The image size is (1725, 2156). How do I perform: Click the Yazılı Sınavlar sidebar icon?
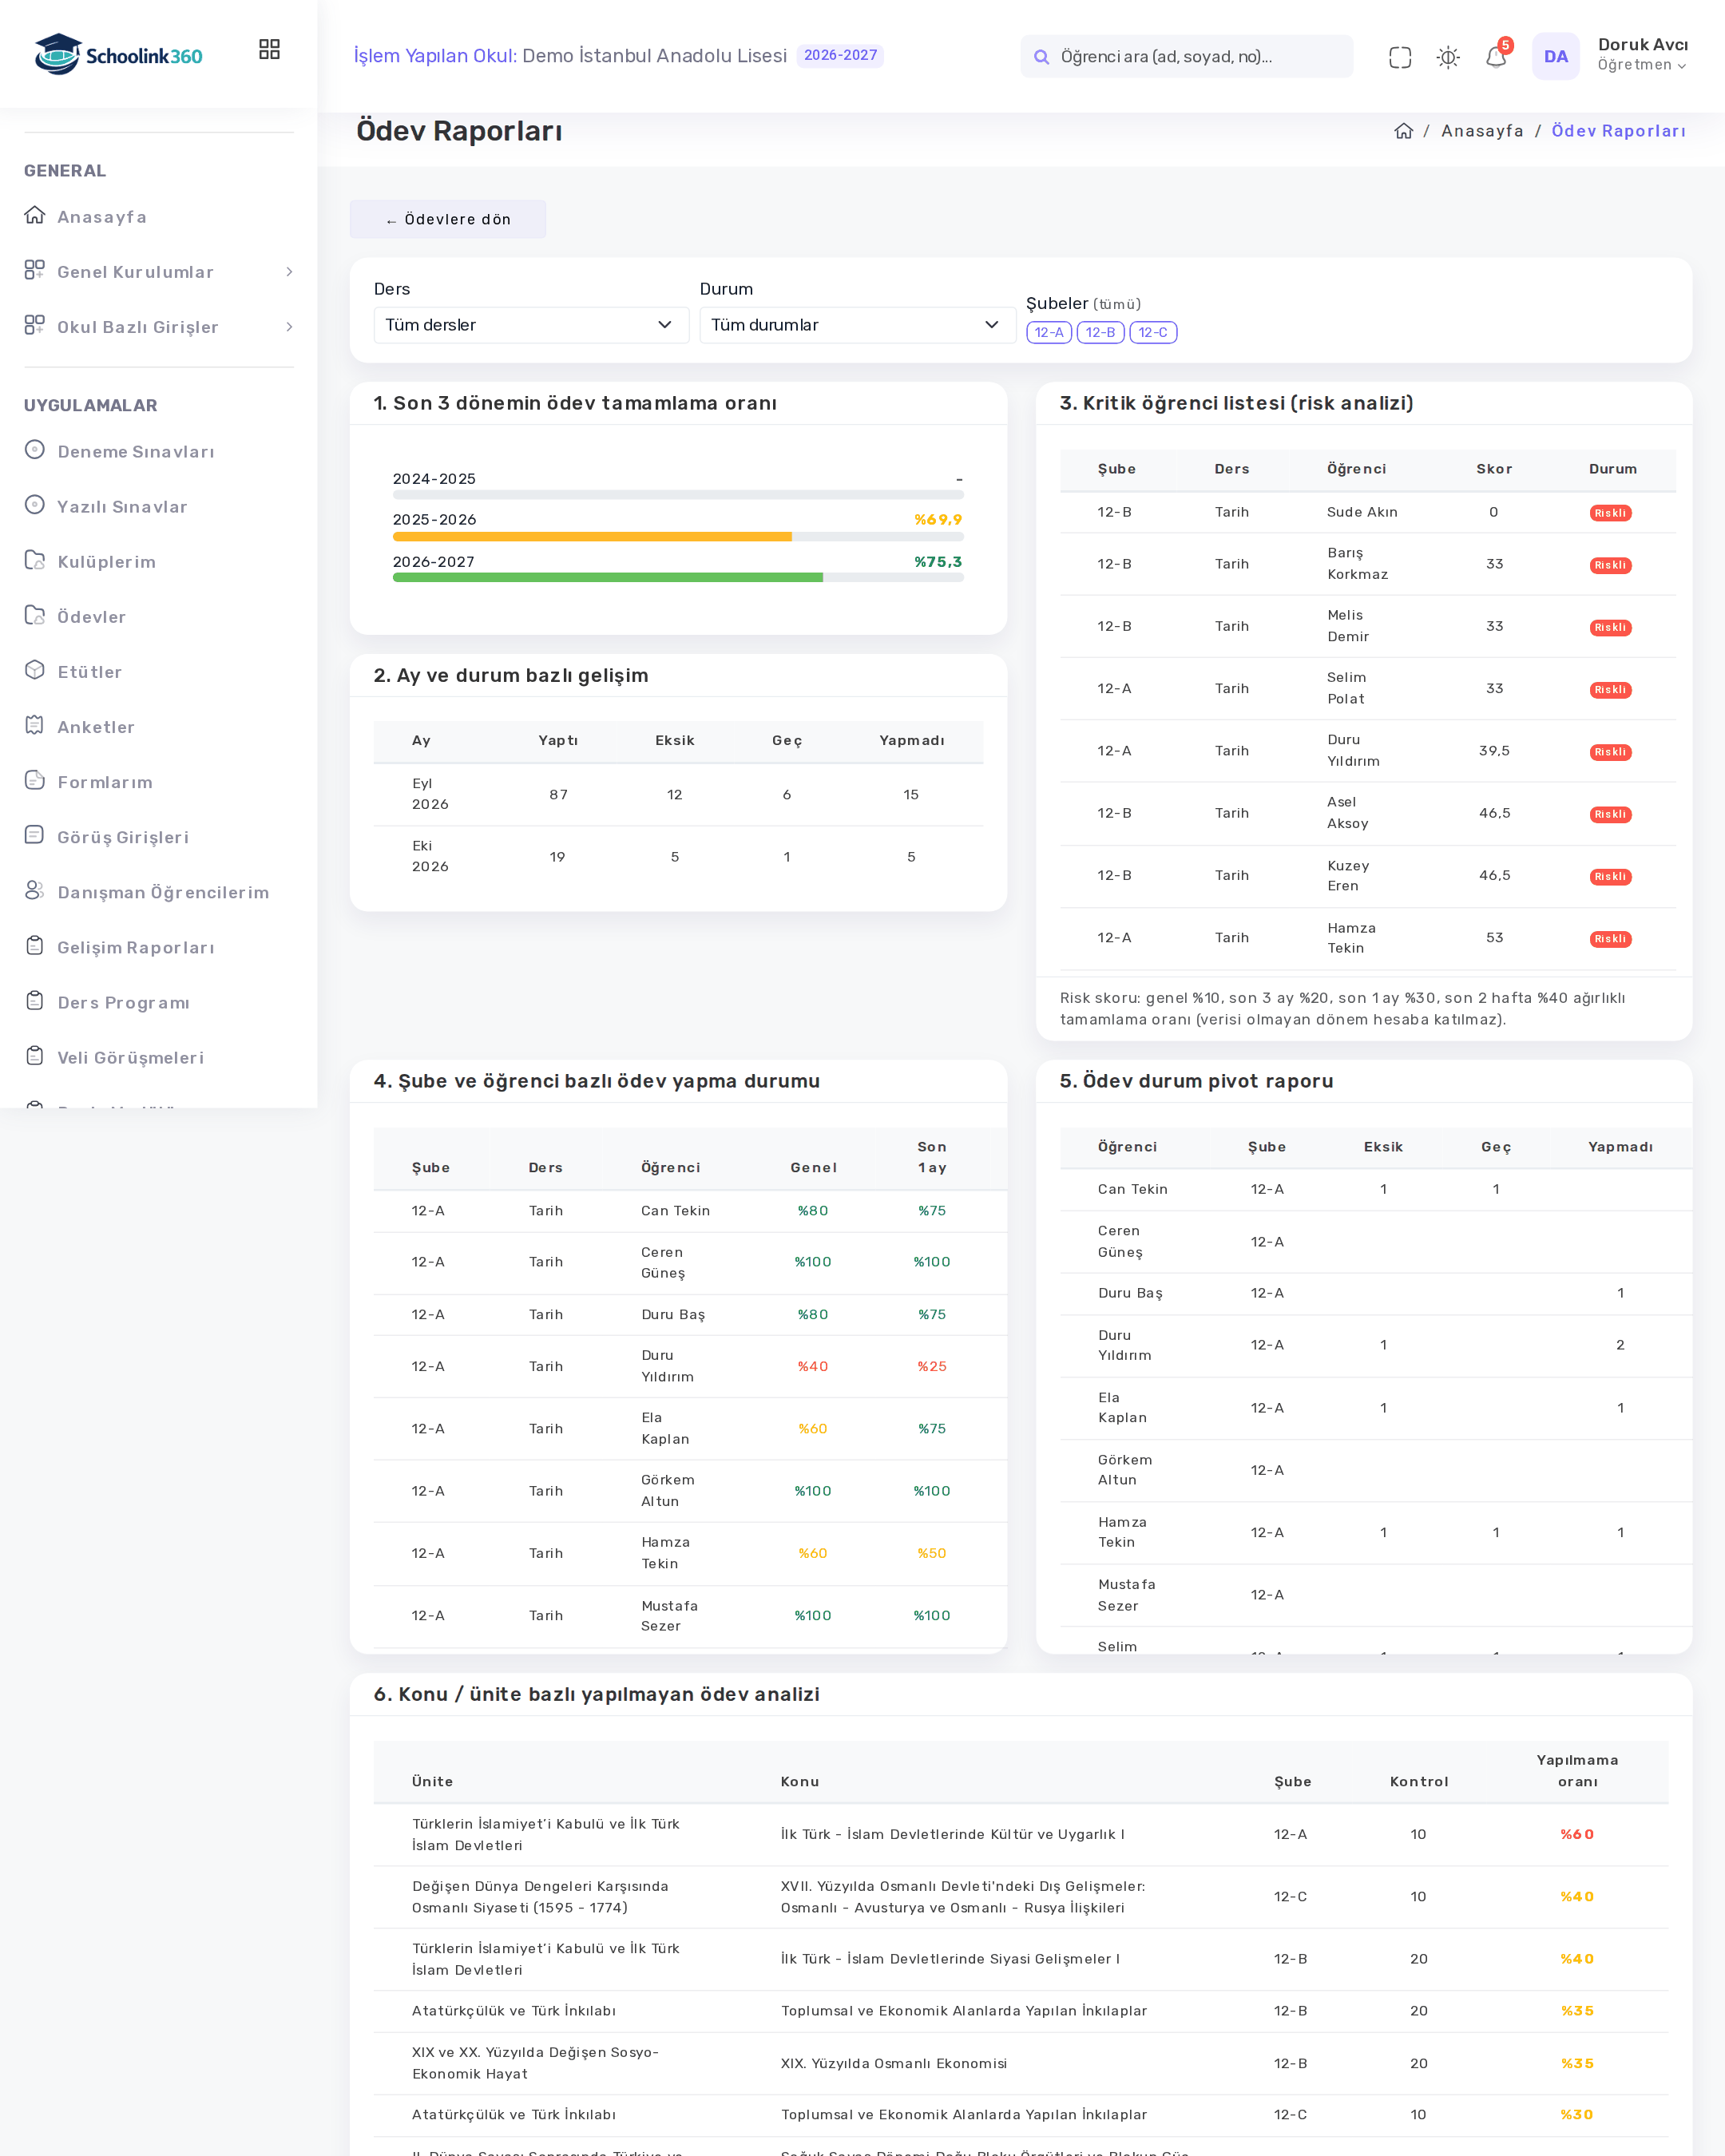coord(35,505)
